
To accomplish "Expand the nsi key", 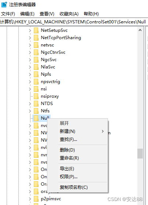I will tap(30, 89).
